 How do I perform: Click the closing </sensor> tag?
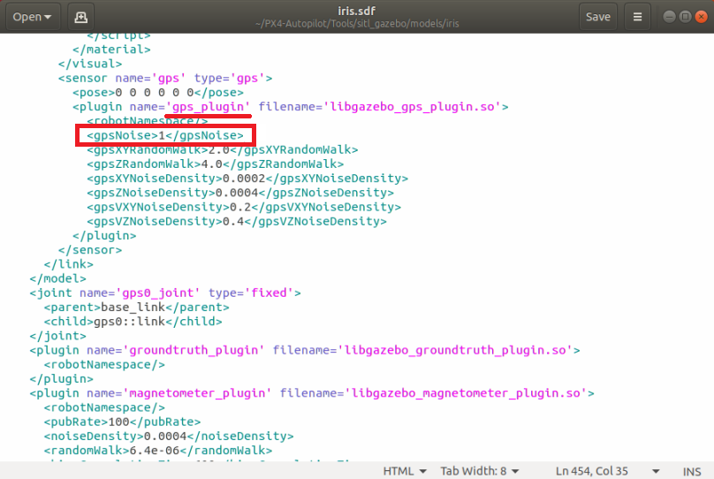[x=90, y=250]
